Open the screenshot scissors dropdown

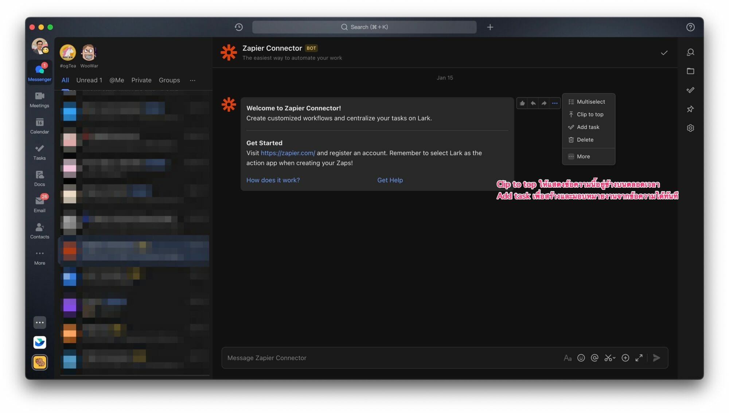click(x=610, y=358)
